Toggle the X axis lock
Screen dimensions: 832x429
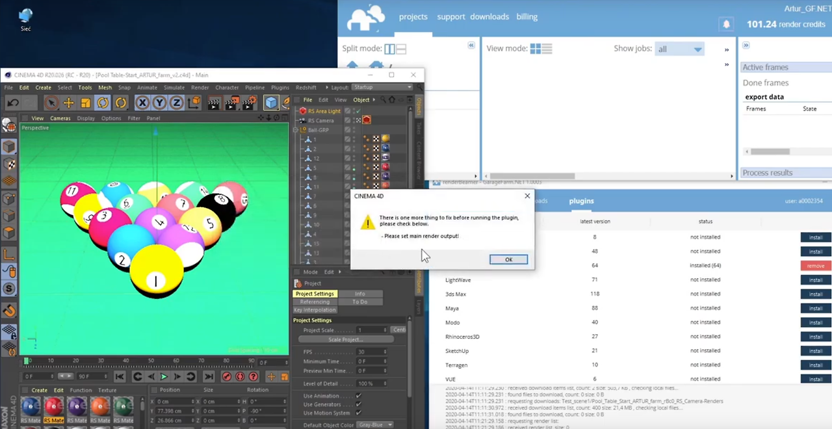click(x=142, y=103)
